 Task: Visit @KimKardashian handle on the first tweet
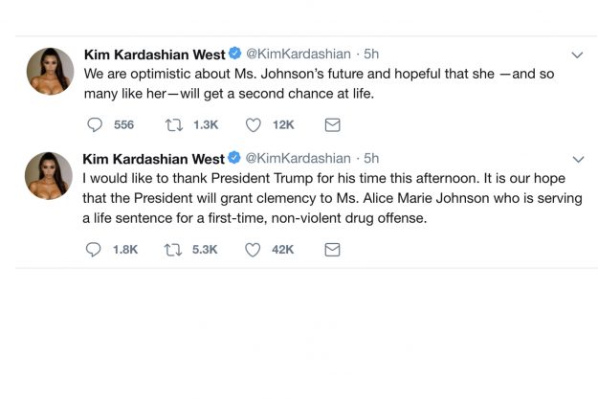299,54
